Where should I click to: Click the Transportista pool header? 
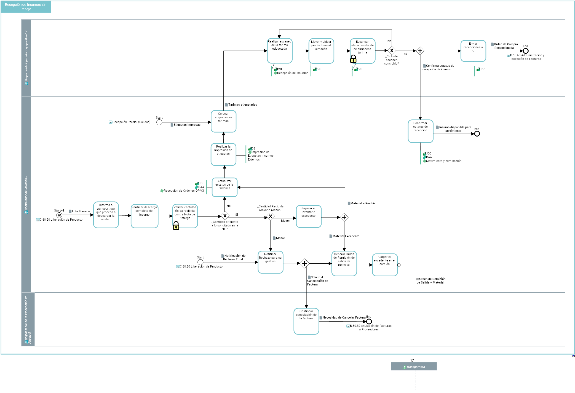pos(414,367)
